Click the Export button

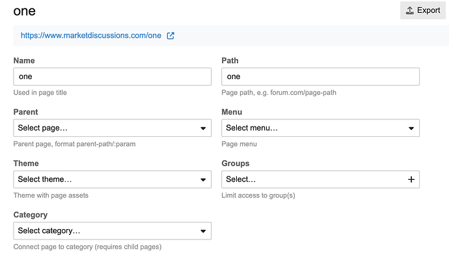[x=423, y=10]
